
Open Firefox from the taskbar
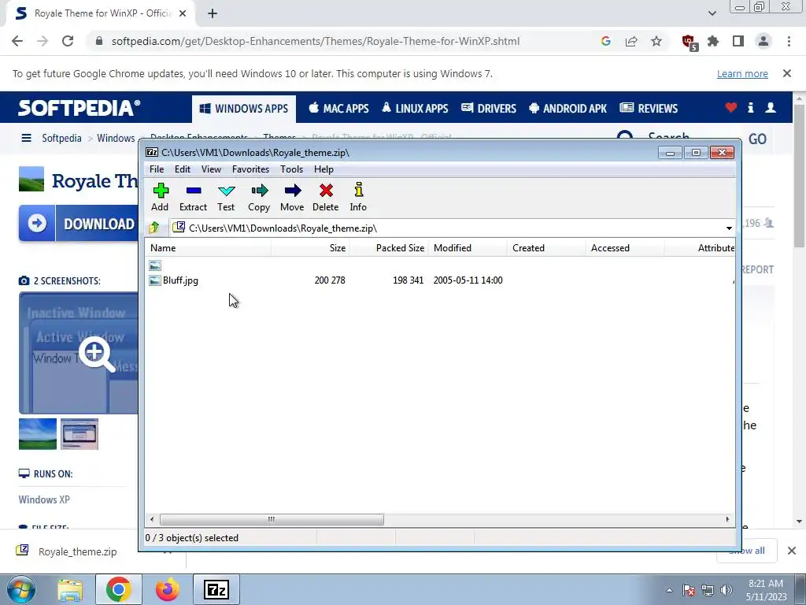pyautogui.click(x=168, y=589)
